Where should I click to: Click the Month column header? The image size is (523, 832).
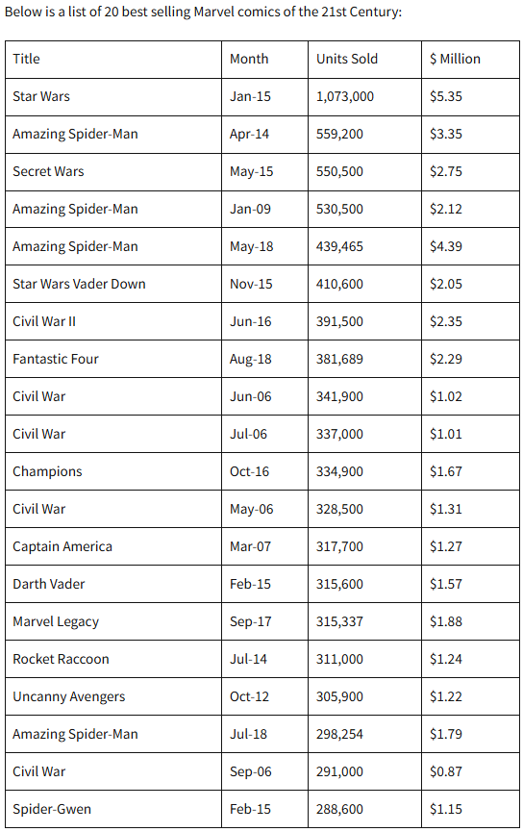point(264,60)
